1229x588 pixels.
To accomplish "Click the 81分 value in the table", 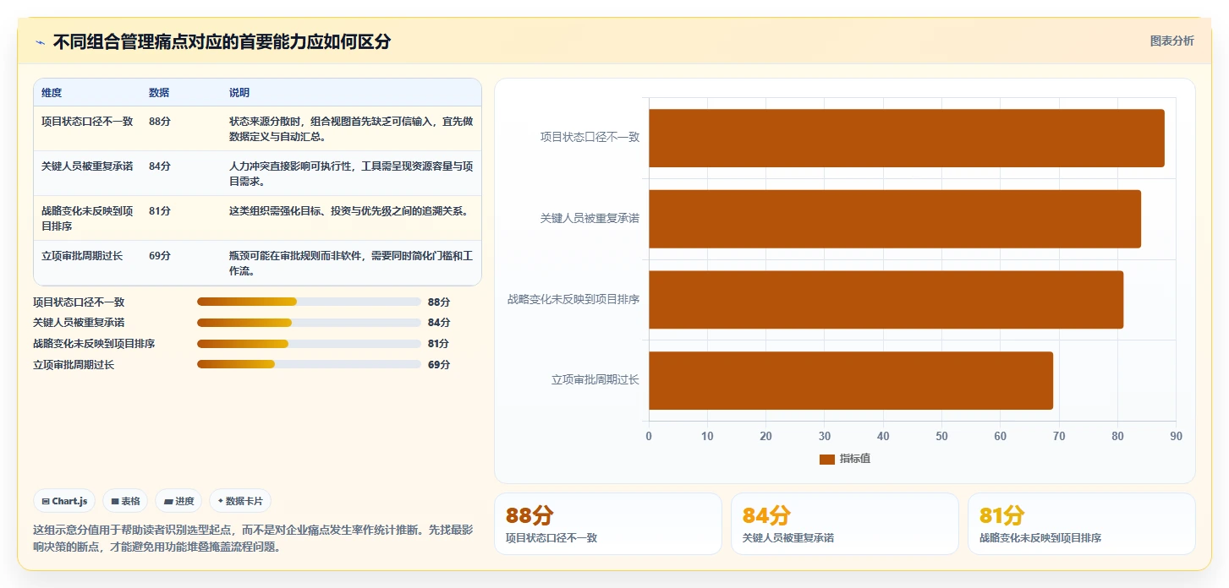I will coord(160,211).
